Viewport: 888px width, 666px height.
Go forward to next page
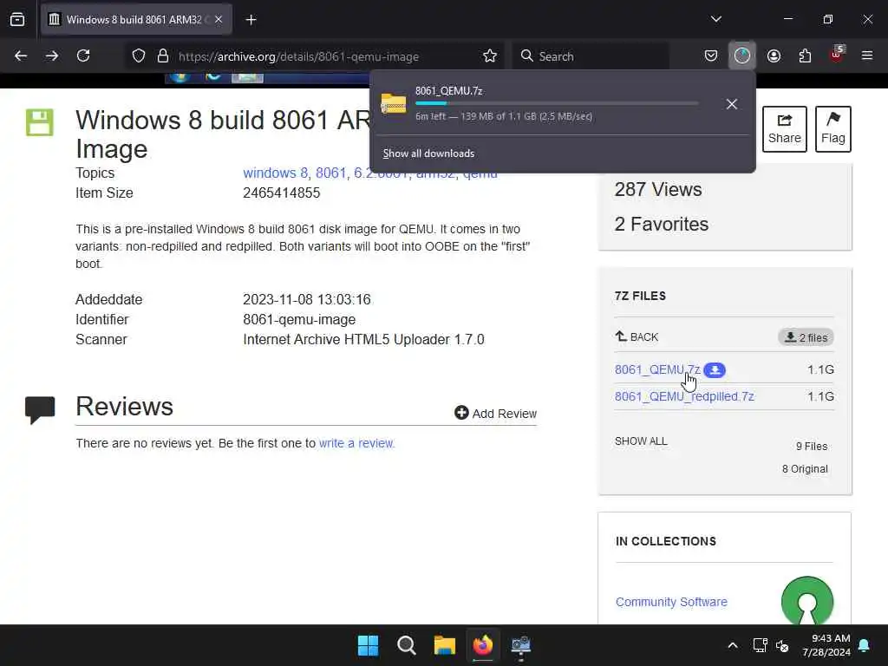click(52, 56)
